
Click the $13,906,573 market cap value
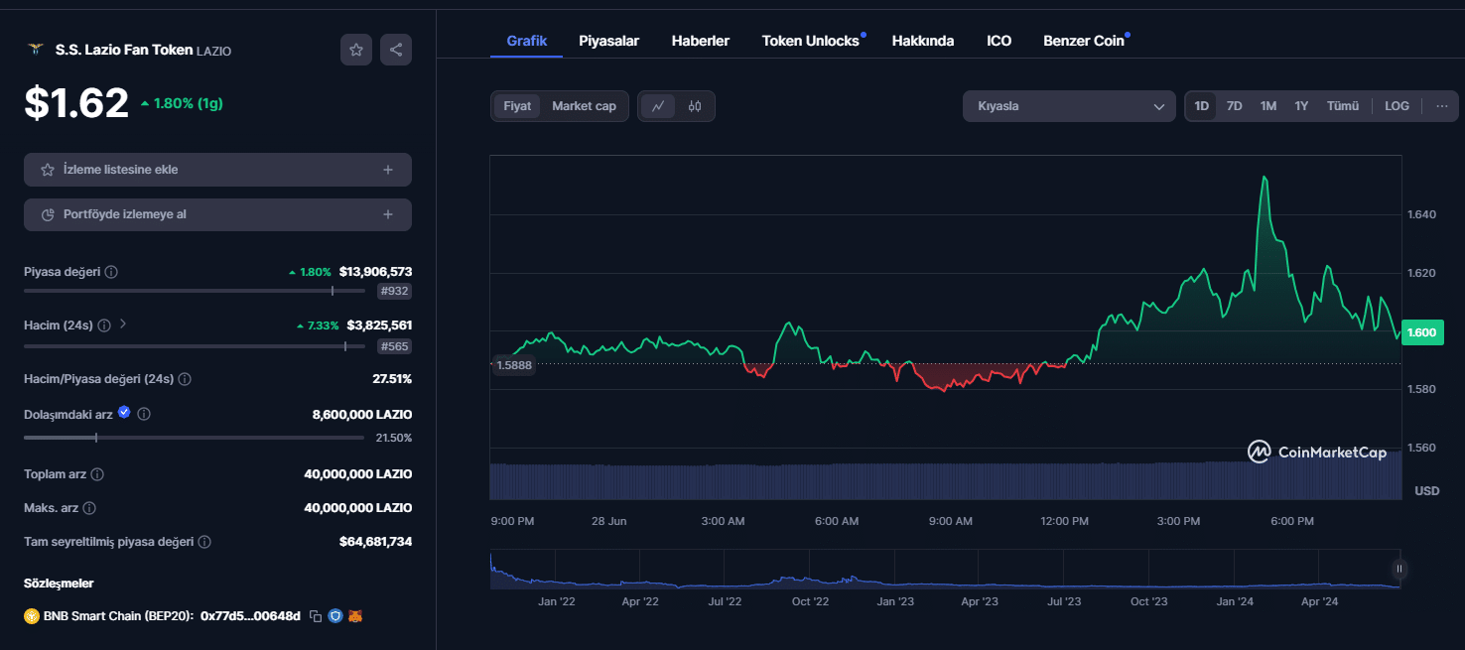tap(375, 271)
